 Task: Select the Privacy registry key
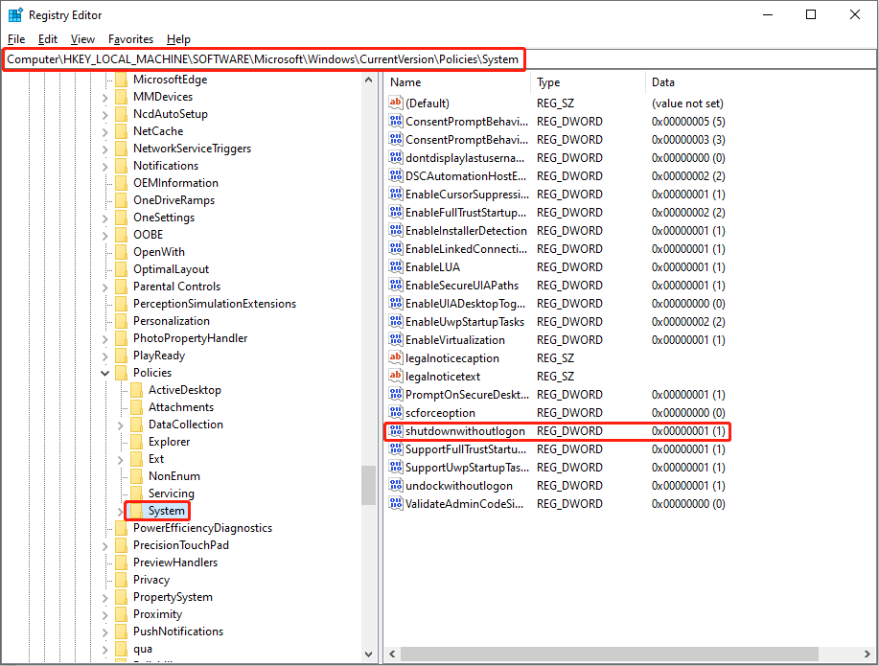(x=151, y=579)
